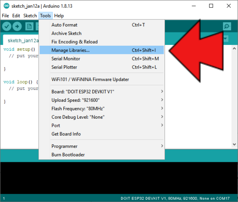Screen dimensions: 238x202
Task: Click Burn Bootloader menu item
Action: (x=68, y=155)
